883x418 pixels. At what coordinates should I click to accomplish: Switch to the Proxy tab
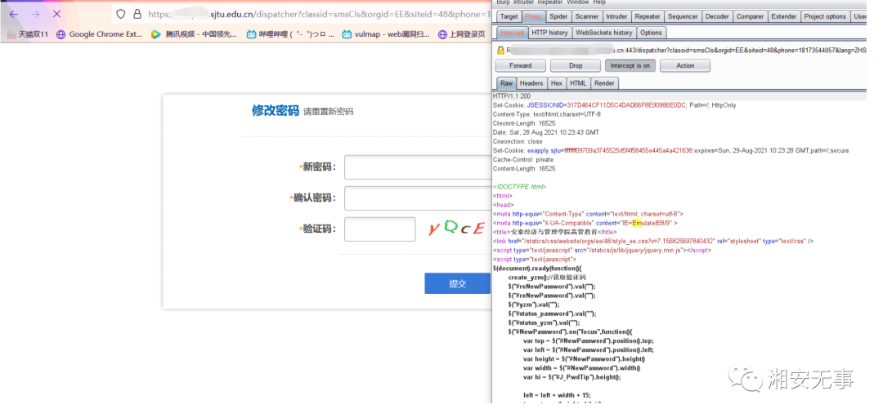533,17
